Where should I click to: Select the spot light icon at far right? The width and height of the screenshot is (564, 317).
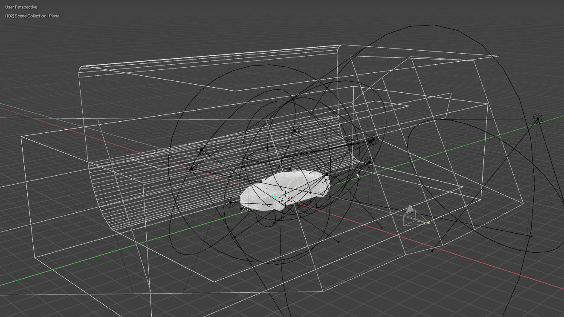pyautogui.click(x=538, y=119)
